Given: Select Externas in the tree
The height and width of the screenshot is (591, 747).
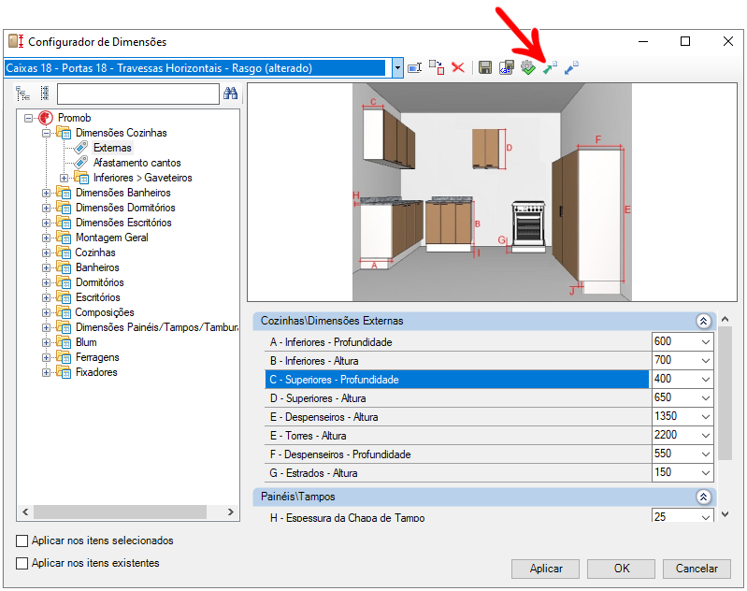Looking at the screenshot, I should coord(112,148).
